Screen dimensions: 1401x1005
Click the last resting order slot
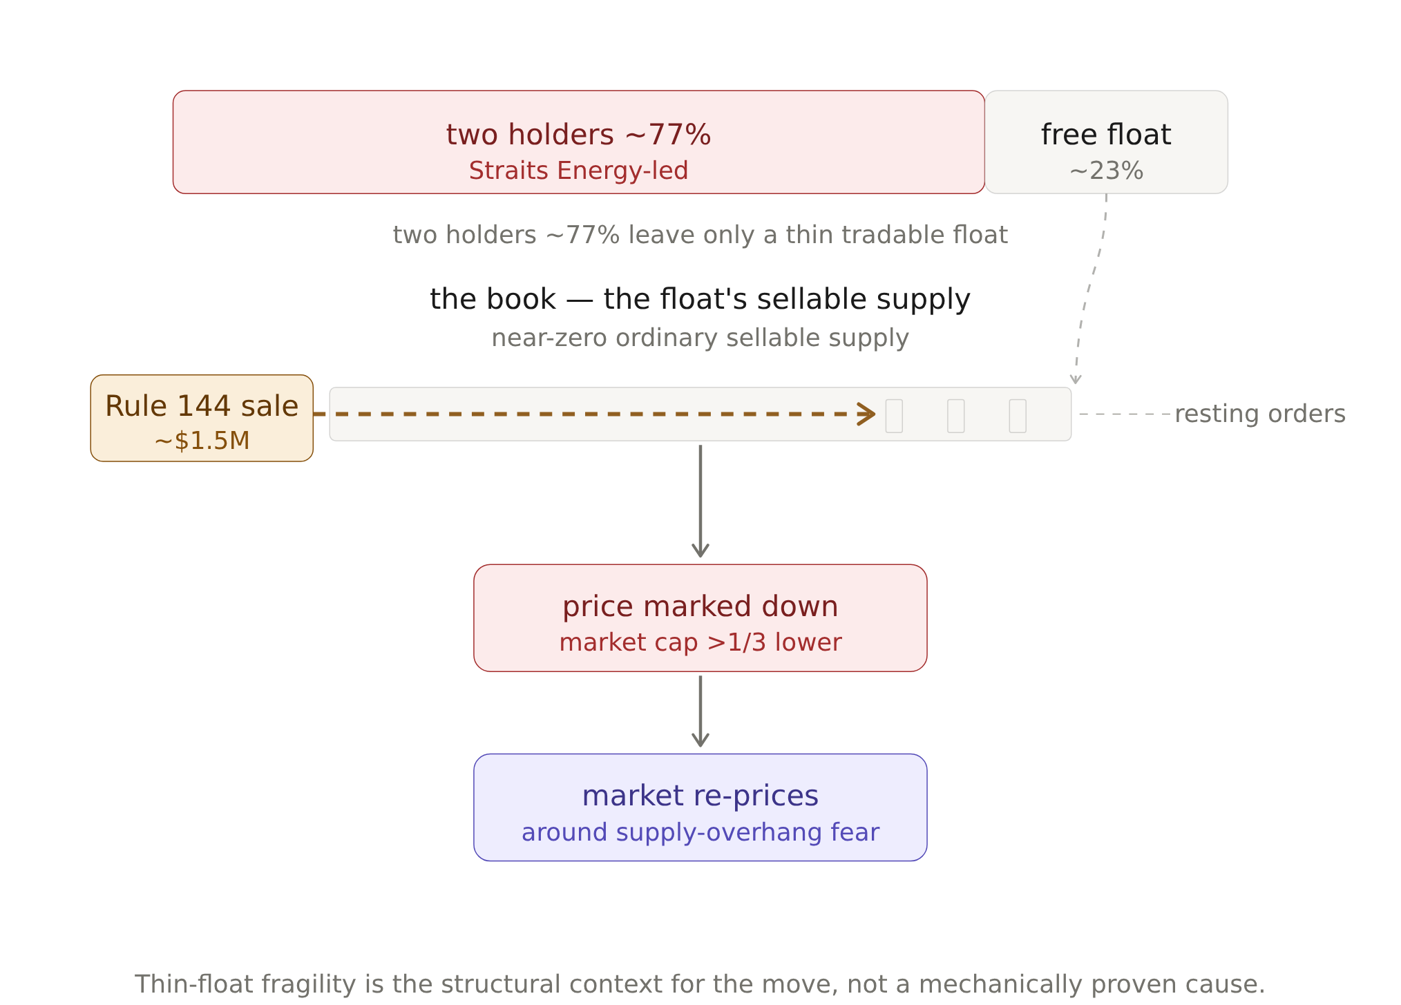pyautogui.click(x=1017, y=416)
